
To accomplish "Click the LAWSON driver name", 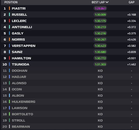I will (20, 108).
